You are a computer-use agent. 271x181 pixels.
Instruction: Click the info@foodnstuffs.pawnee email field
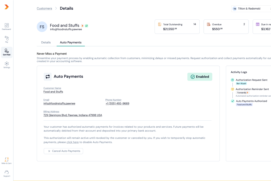[59, 103]
